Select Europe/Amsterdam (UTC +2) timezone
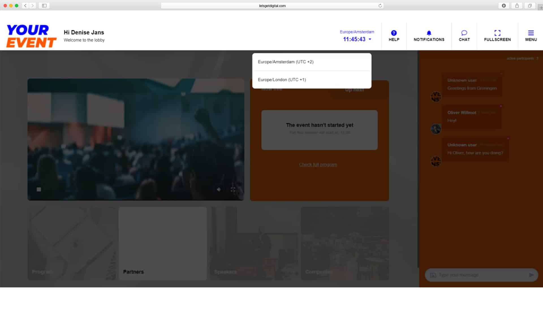543x310 pixels. tap(312, 62)
